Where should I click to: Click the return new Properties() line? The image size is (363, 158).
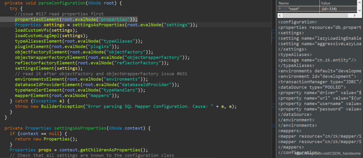tap(46, 139)
